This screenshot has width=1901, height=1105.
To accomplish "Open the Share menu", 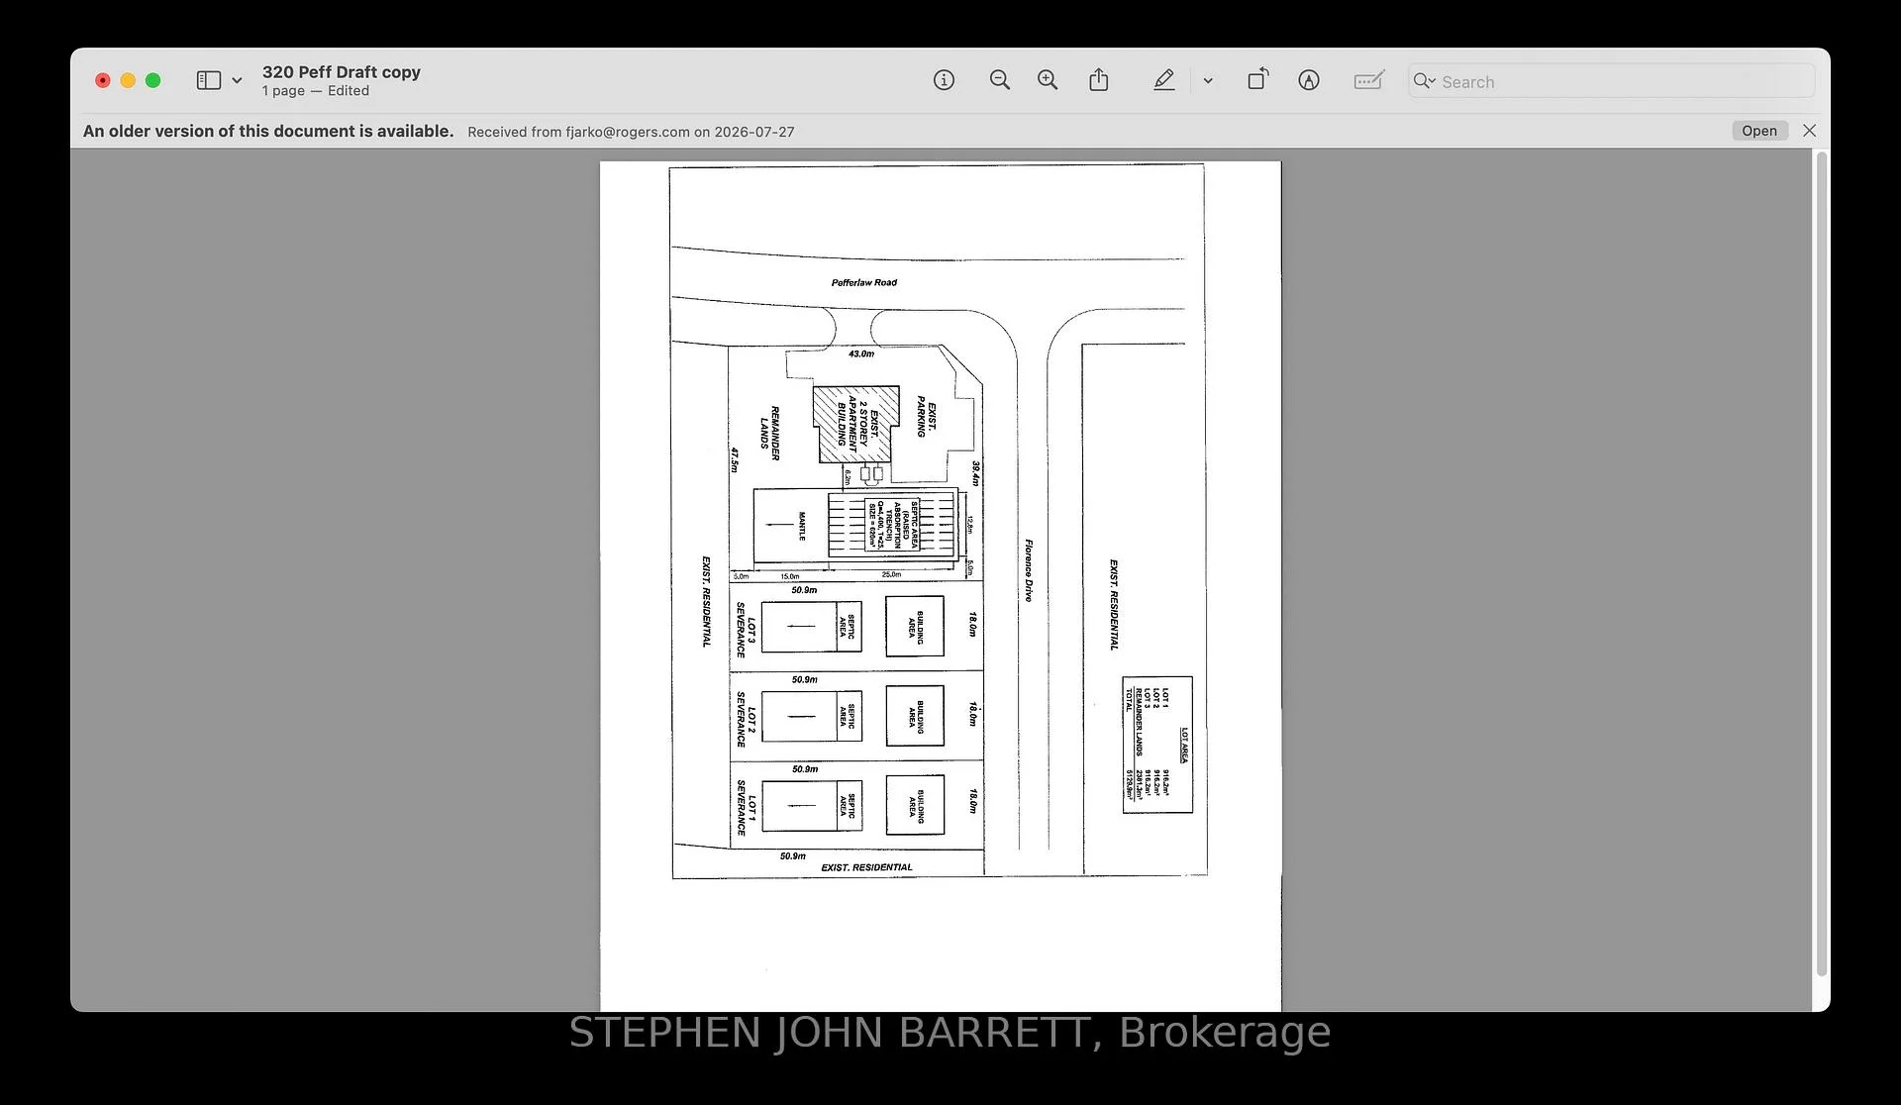I will (x=1099, y=80).
